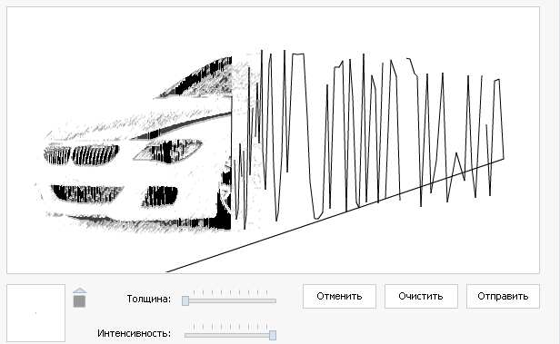Screen dimensions: 560x344
Task: Click the car's kidney grille on canvas
Action: tap(82, 155)
